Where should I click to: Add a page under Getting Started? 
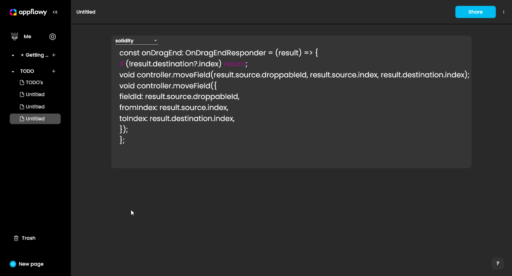coord(54,55)
